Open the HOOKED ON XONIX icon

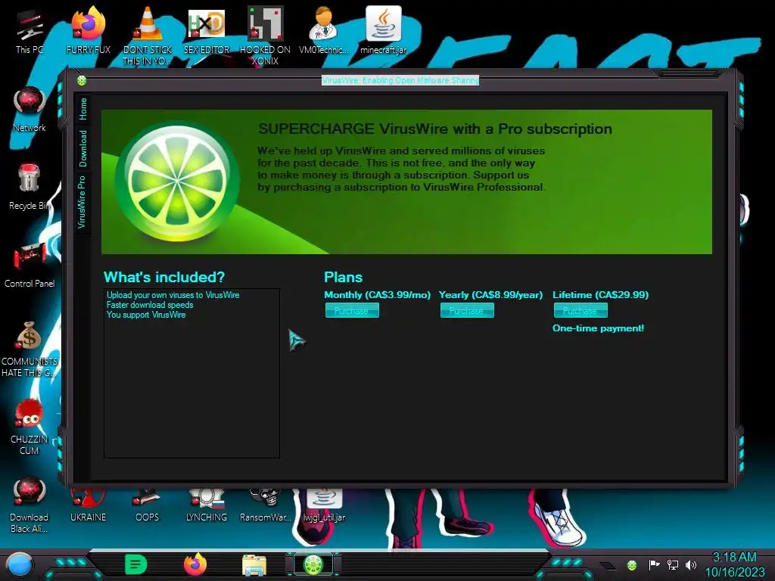pyautogui.click(x=265, y=36)
